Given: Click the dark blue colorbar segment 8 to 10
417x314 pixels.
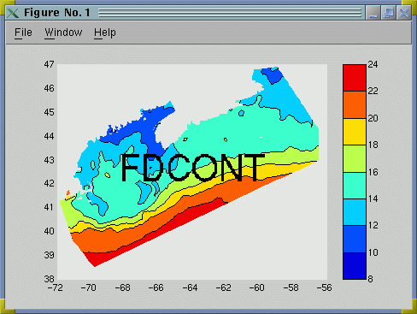Looking at the screenshot, I should (x=355, y=266).
